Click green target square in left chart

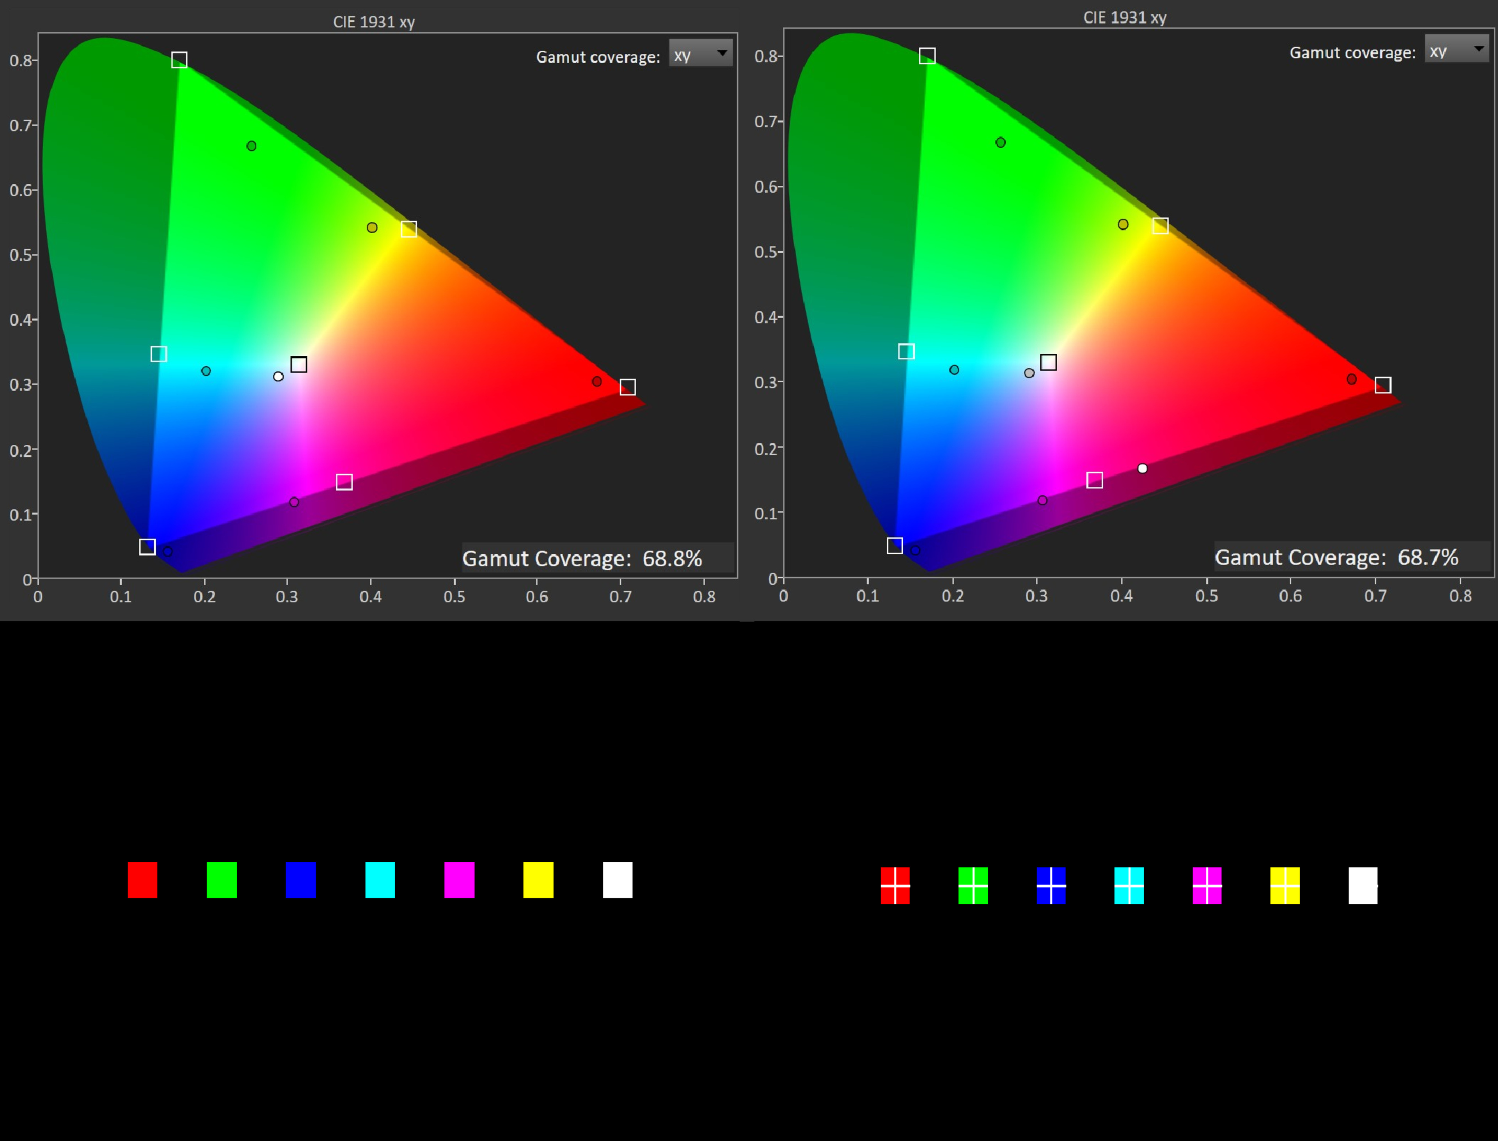(179, 60)
